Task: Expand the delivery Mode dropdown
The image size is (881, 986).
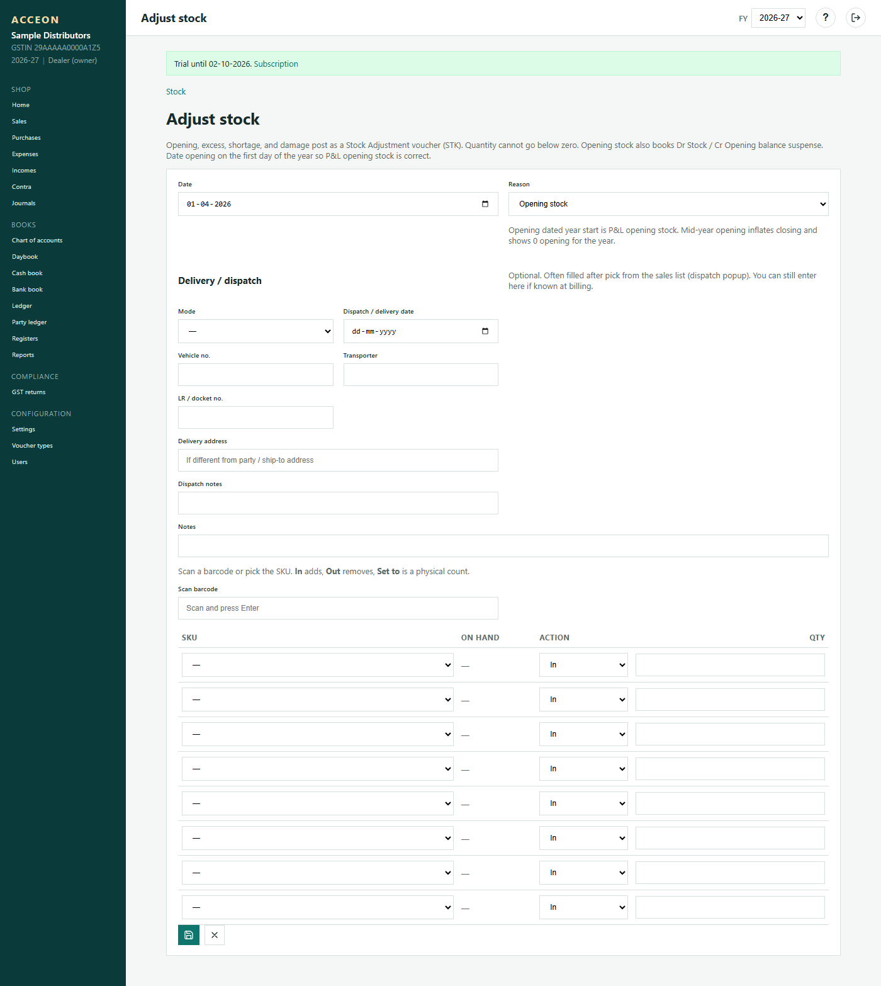Action: [x=255, y=331]
